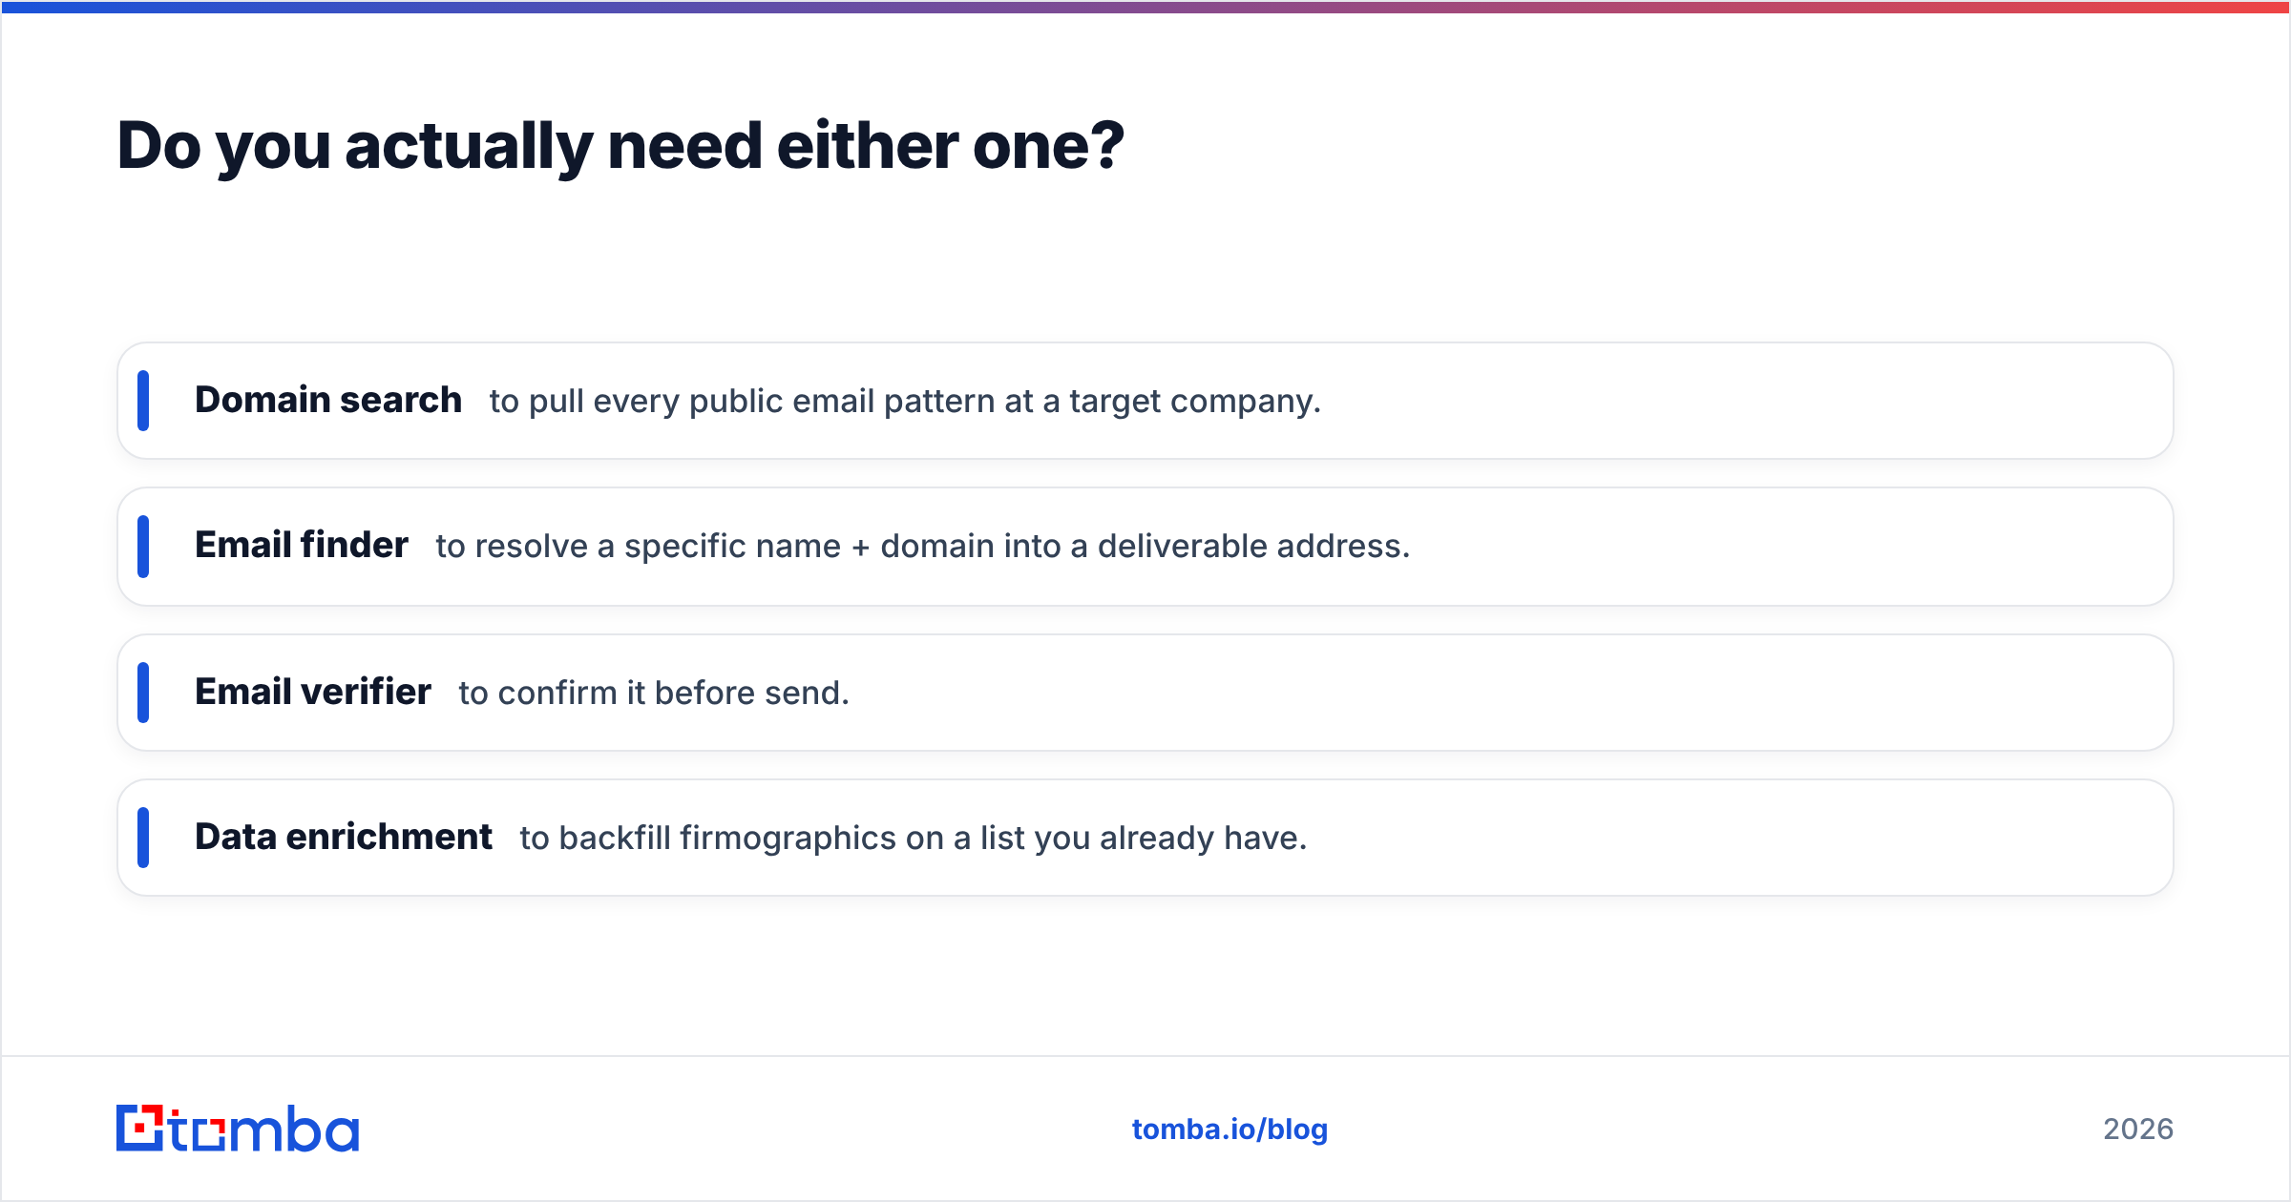Open the tomba.io/blog link
The image size is (2291, 1202).
click(x=1230, y=1129)
